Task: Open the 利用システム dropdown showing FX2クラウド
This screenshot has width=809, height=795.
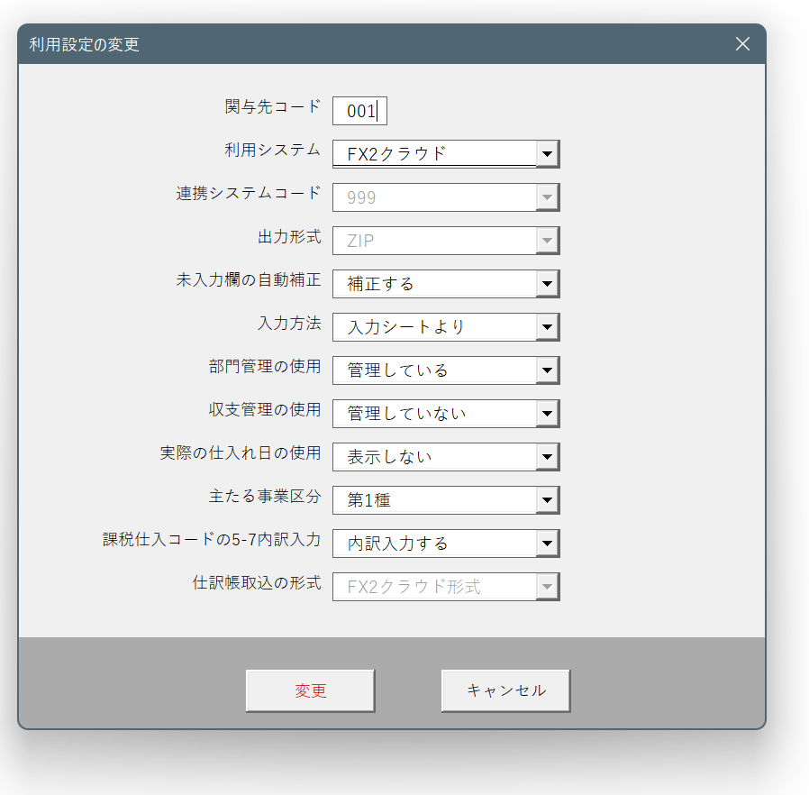Action: [x=446, y=154]
